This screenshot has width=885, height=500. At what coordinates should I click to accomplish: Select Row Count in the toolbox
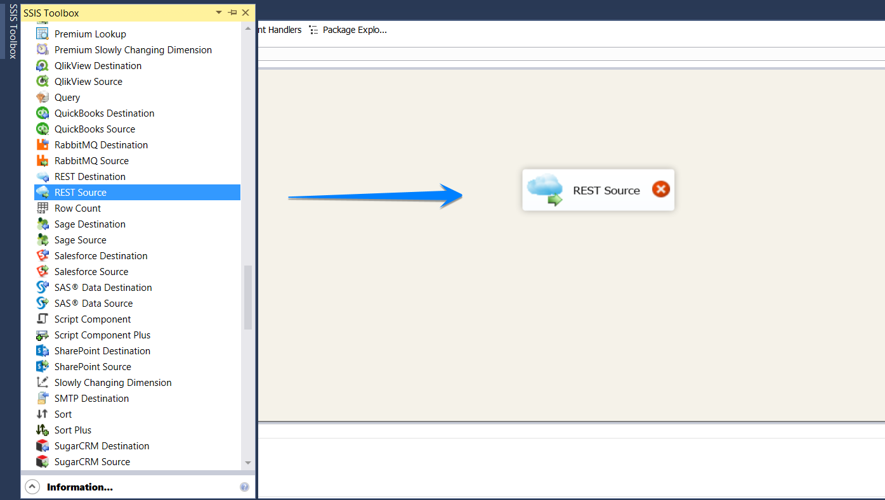[77, 208]
